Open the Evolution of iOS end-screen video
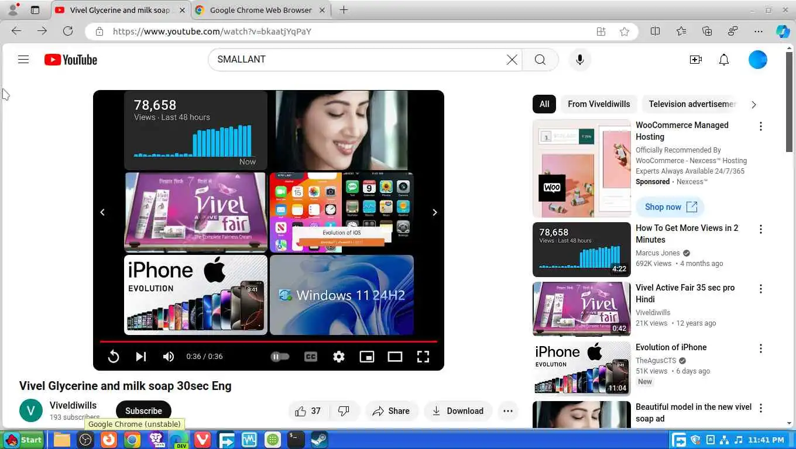 [342, 212]
